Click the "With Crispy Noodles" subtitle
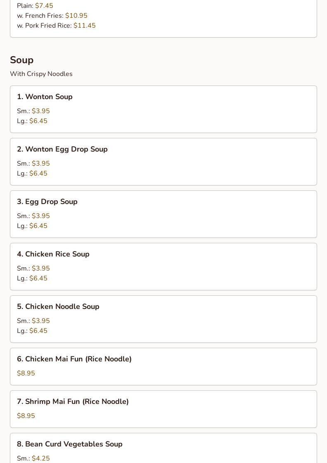The height and width of the screenshot is (463, 327). point(41,74)
